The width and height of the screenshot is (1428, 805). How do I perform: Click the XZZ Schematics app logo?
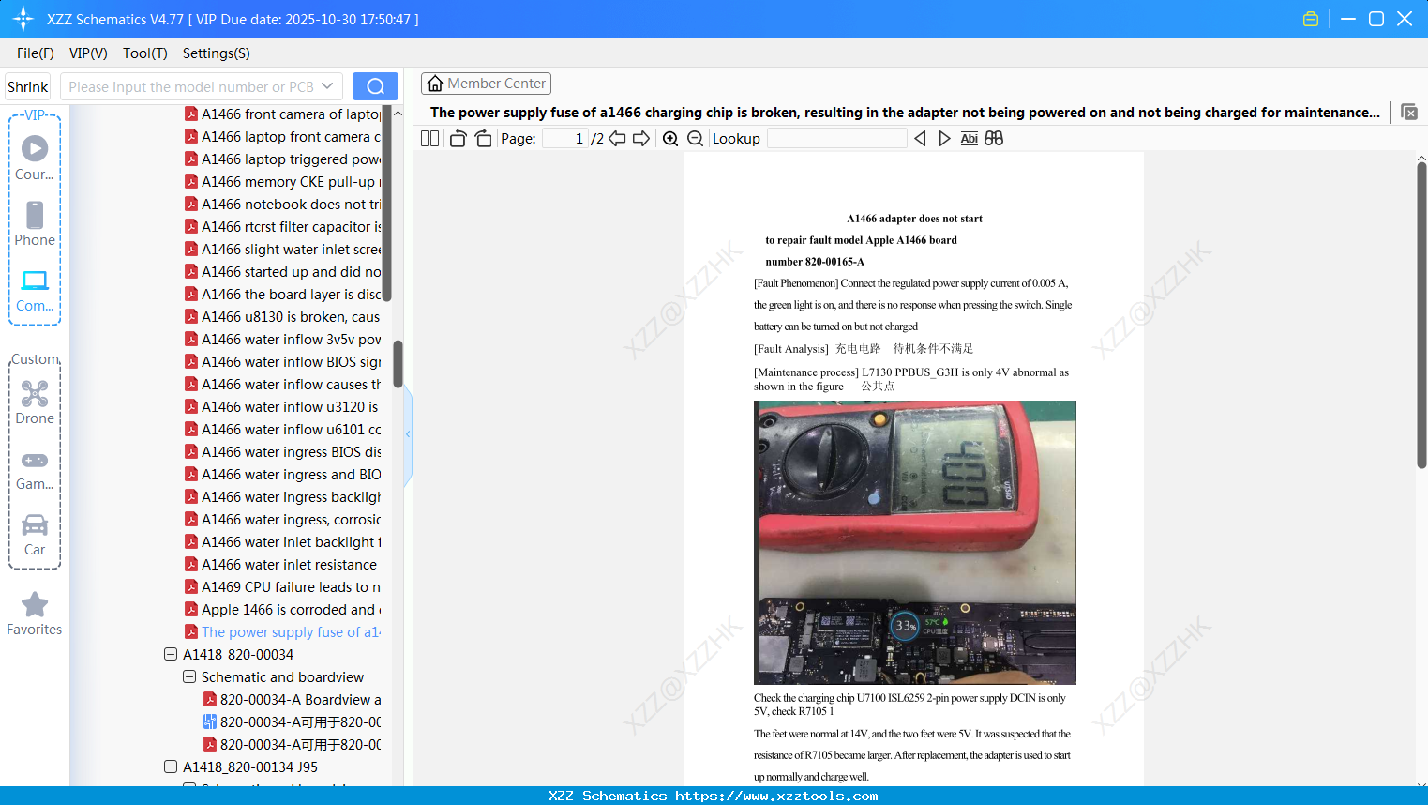point(23,19)
